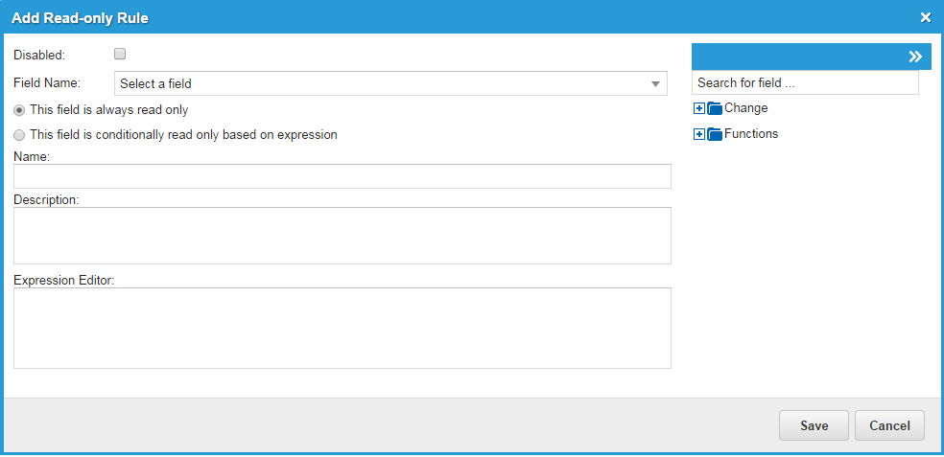This screenshot has width=944, height=457.
Task: Click the Functions folder icon
Action: point(715,134)
